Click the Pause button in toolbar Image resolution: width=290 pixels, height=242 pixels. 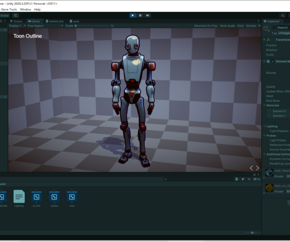(140, 15)
